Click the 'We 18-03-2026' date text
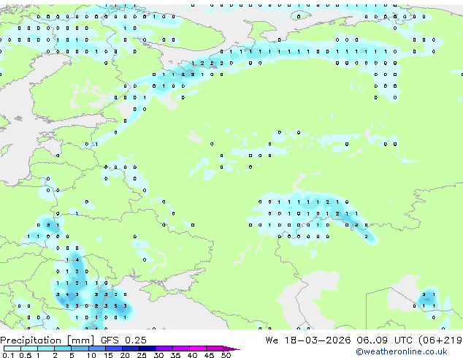Screen dimensions: 463x358 [x=308, y=340]
